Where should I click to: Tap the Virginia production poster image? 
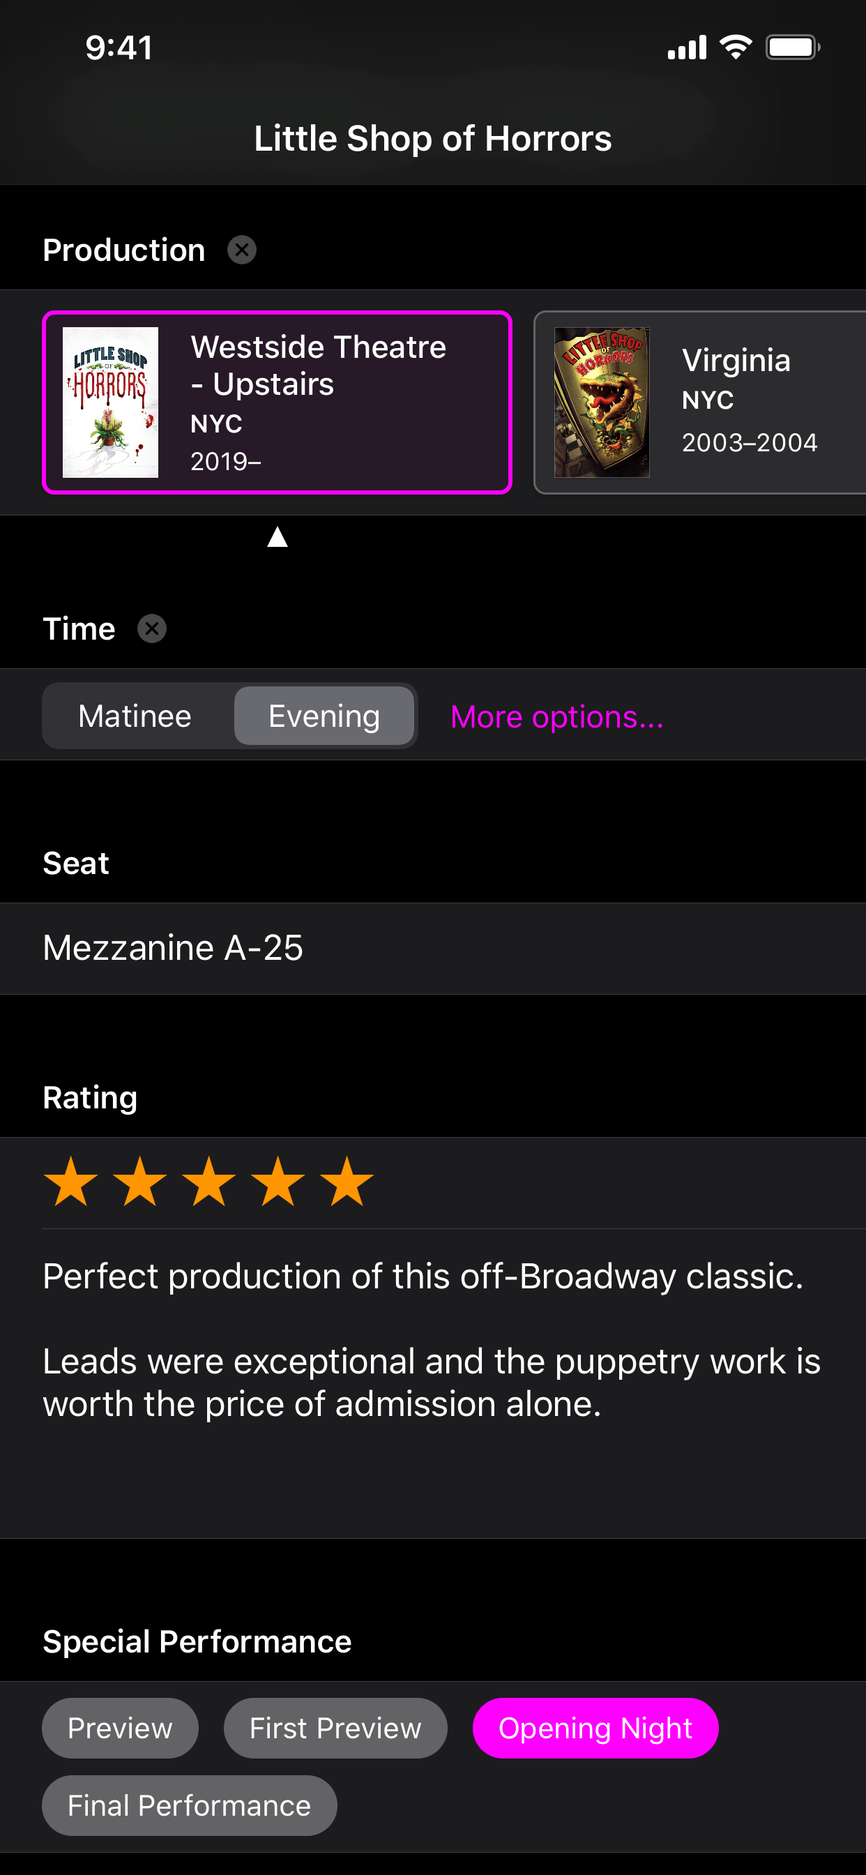(x=602, y=402)
